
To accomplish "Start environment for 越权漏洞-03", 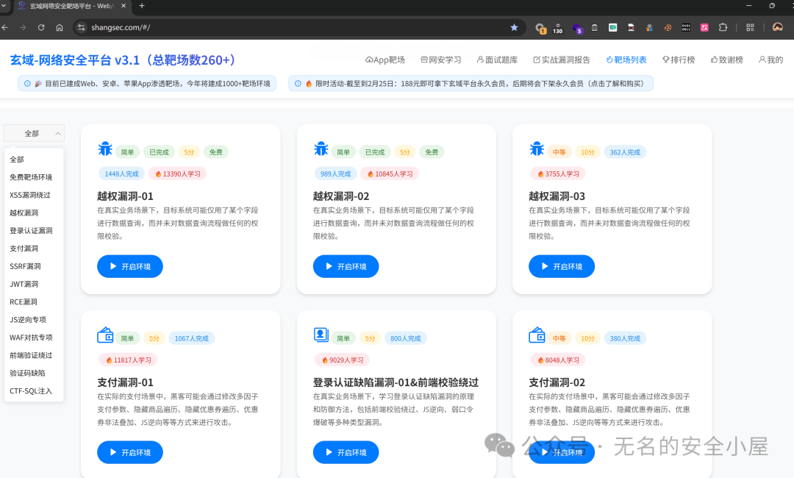I will [x=562, y=266].
